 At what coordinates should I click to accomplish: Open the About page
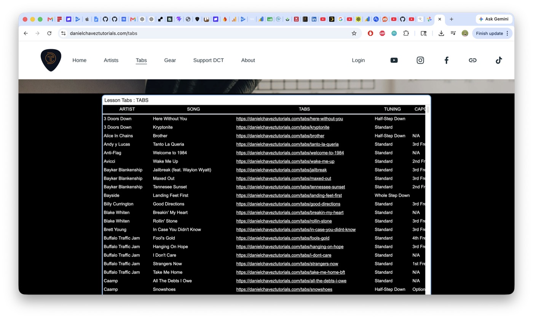(x=248, y=60)
